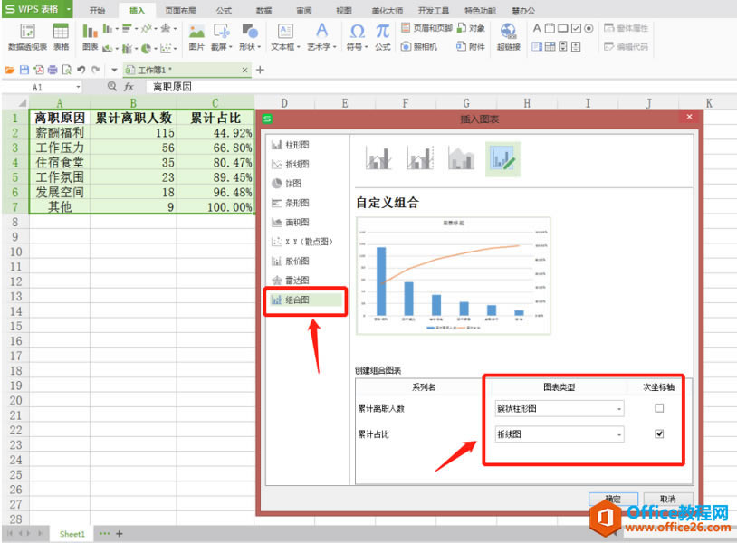
Task: Click the 取消 (Cancel) button
Action: click(x=668, y=499)
